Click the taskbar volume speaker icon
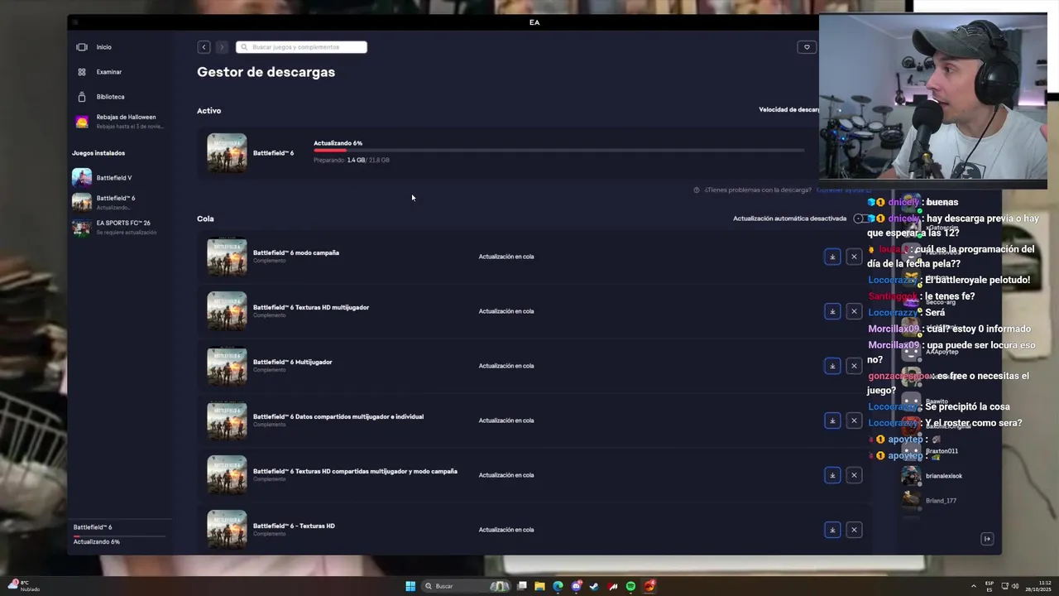This screenshot has width=1059, height=596. pyautogui.click(x=1015, y=586)
